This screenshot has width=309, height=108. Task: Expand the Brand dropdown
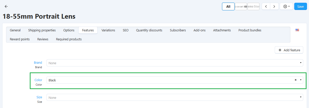pyautogui.click(x=175, y=63)
